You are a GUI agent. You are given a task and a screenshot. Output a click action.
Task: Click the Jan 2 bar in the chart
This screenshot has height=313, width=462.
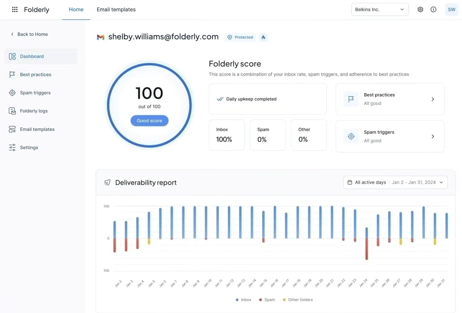pyautogui.click(x=115, y=237)
